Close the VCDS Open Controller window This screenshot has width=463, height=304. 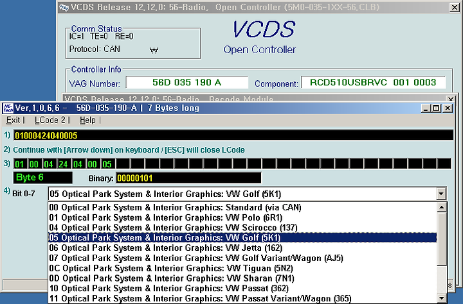coord(455,7)
